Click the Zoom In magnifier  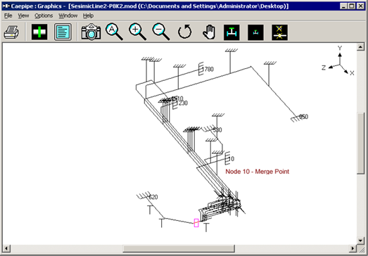[137, 32]
